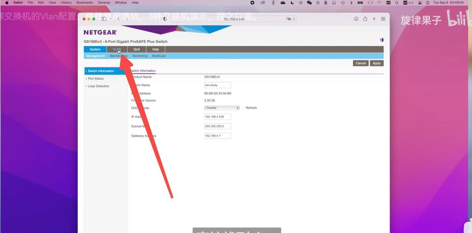Click the translate icon in the address bar
The image size is (472, 233).
[x=289, y=19]
